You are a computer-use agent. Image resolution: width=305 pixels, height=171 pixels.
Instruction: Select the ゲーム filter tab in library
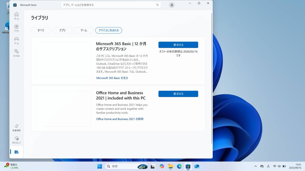(x=84, y=30)
